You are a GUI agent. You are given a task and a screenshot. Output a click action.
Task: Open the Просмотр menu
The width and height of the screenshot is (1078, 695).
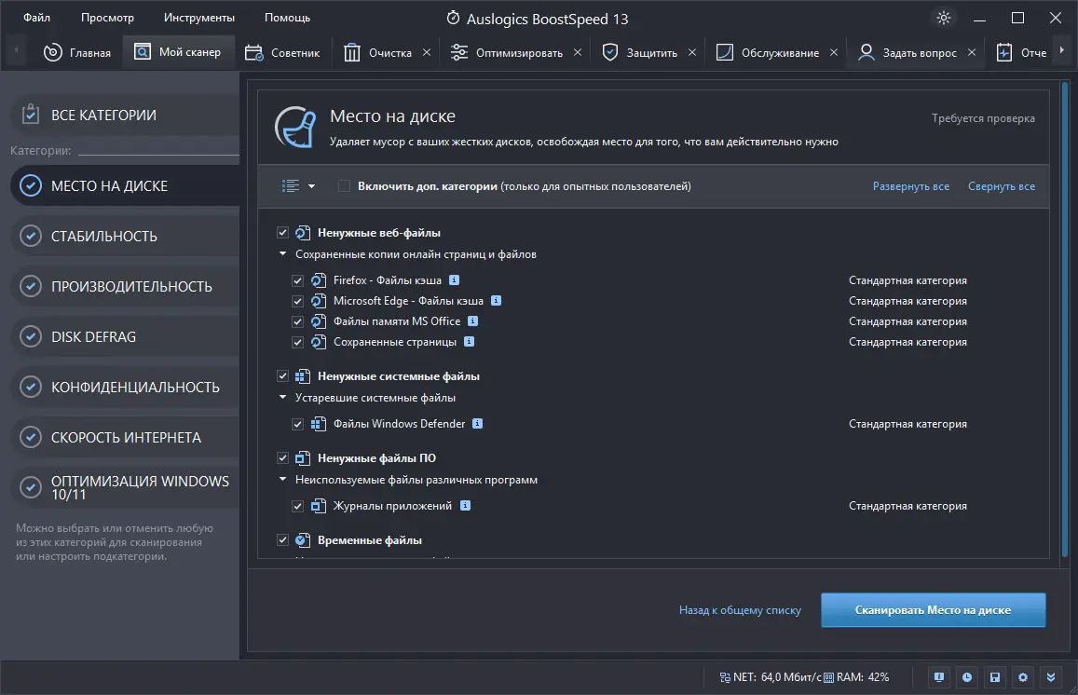[107, 18]
